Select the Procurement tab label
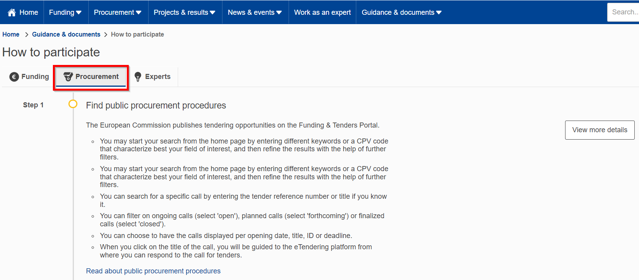 click(x=97, y=77)
